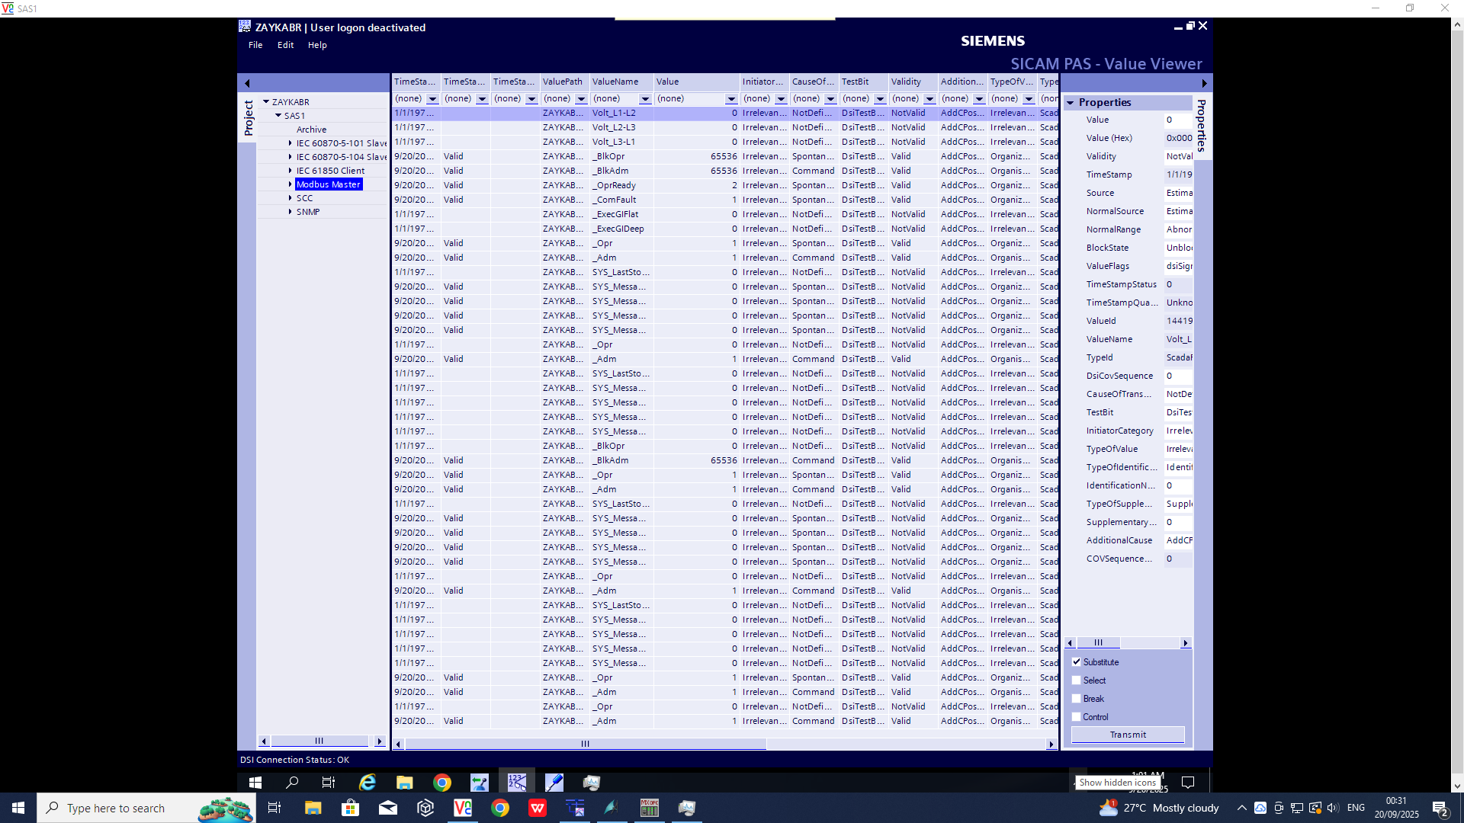Enable the Select checkbox
The width and height of the screenshot is (1464, 823).
pos(1077,680)
